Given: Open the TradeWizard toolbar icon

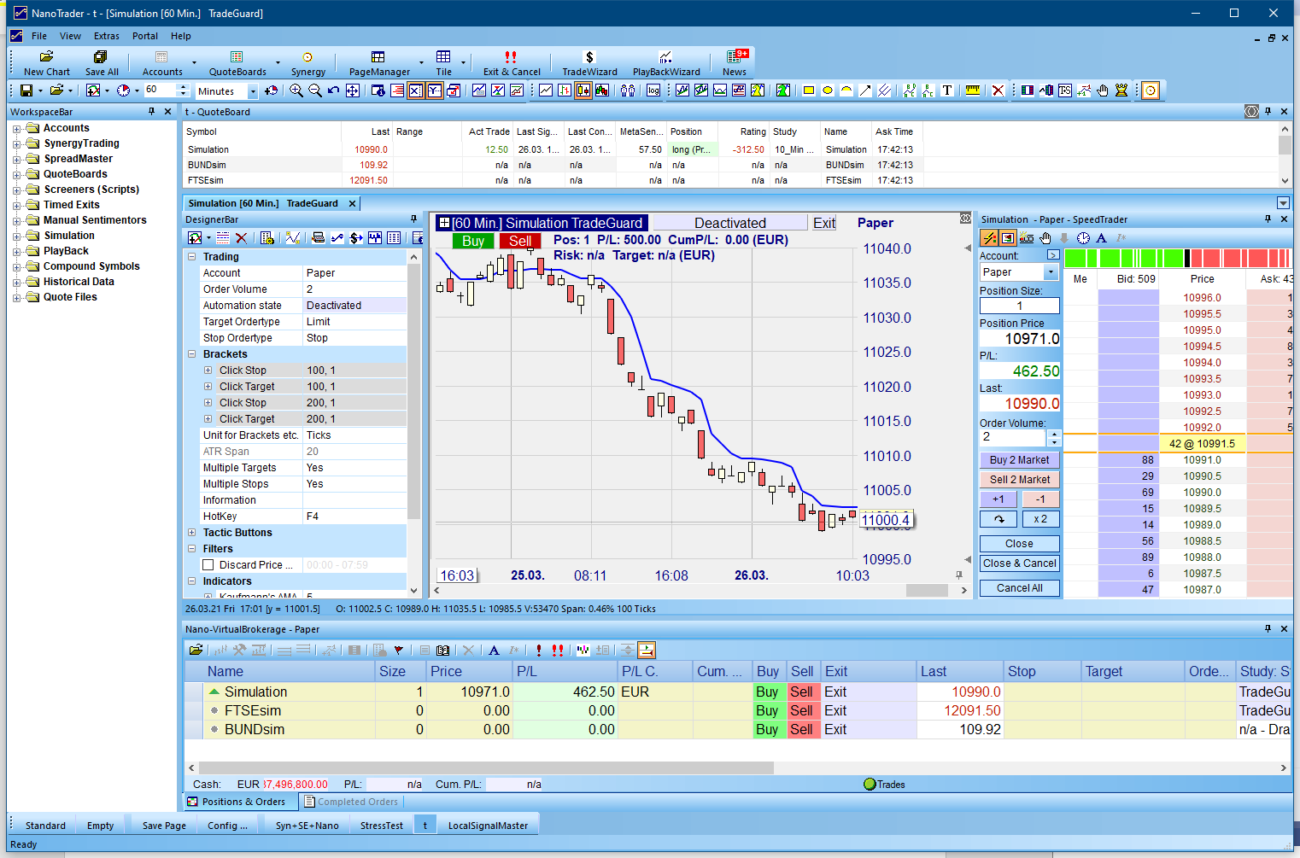Looking at the screenshot, I should point(589,58).
